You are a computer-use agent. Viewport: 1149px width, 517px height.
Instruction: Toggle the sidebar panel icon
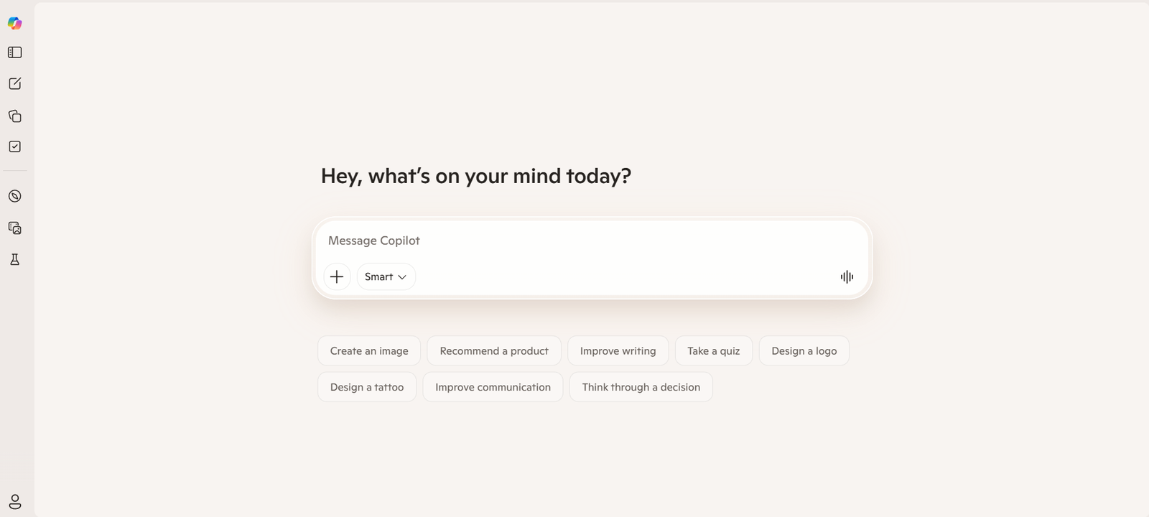tap(14, 52)
